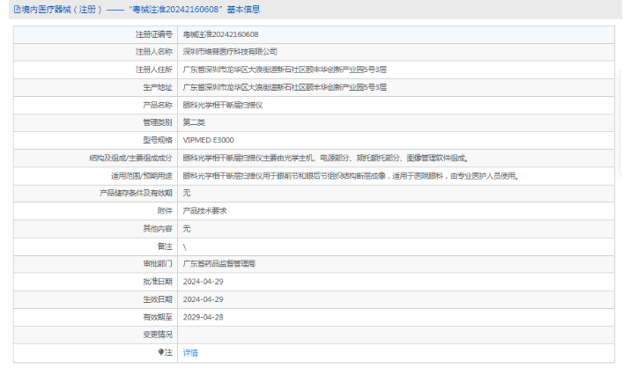Select the 产品储存条件及有效期 label
The height and width of the screenshot is (368, 623).
point(136,193)
